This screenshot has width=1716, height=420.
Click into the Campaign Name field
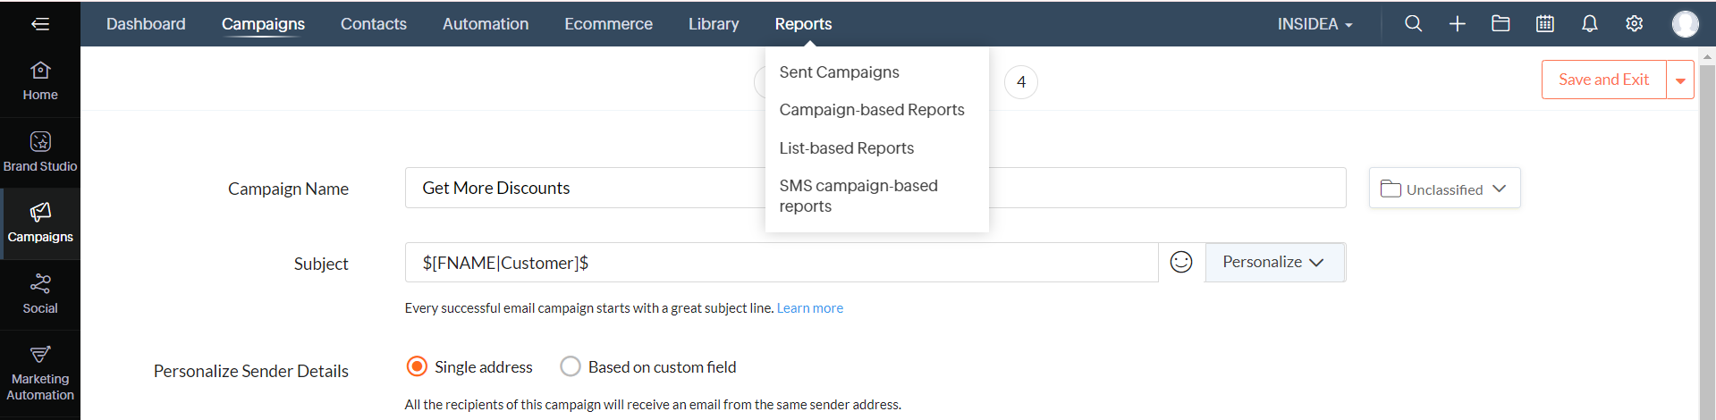point(875,188)
